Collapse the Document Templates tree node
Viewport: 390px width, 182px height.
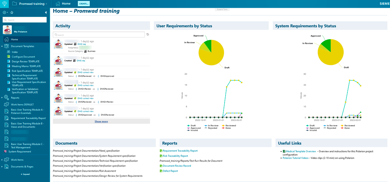click(x=2, y=46)
